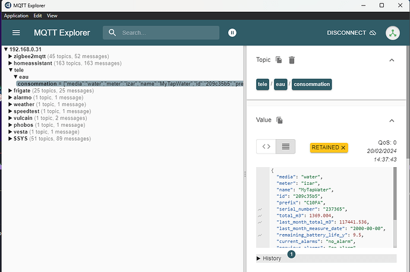
Task: Click the JSON value panel scrollbar
Action: pyautogui.click(x=395, y=194)
